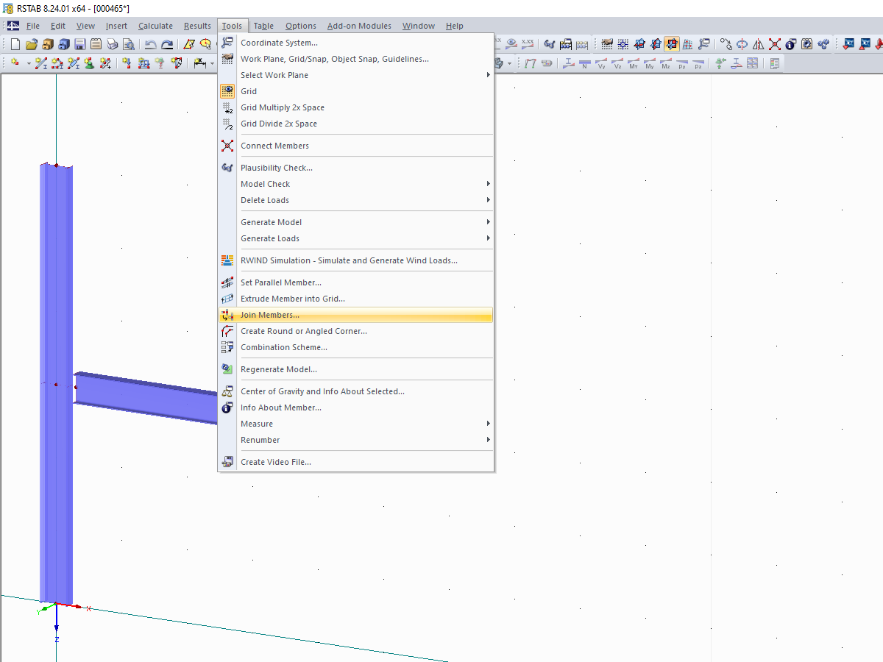
Task: Choose Create Round or Angled Corner...
Action: [355, 331]
